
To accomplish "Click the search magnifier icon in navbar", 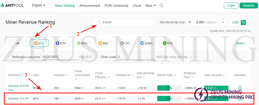I will [161, 5].
